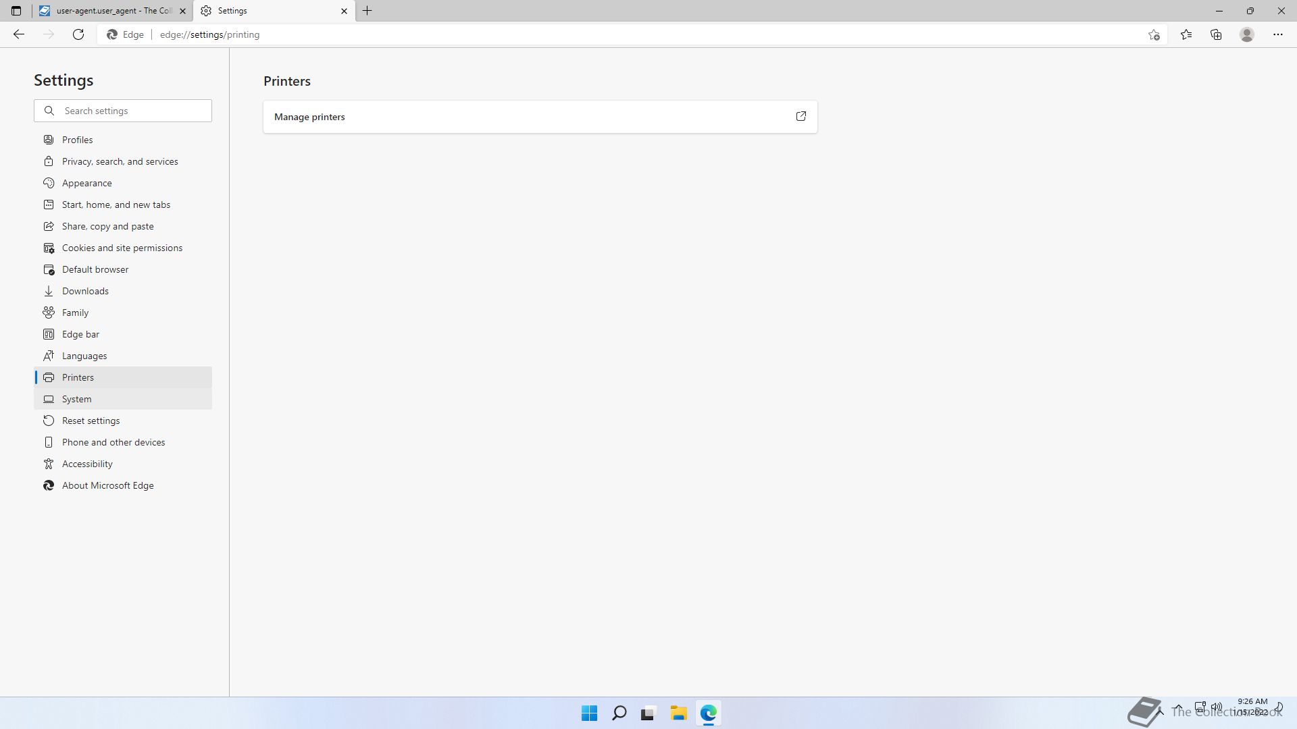Open the Favorites list icon
The image size is (1297, 729).
[1186, 34]
